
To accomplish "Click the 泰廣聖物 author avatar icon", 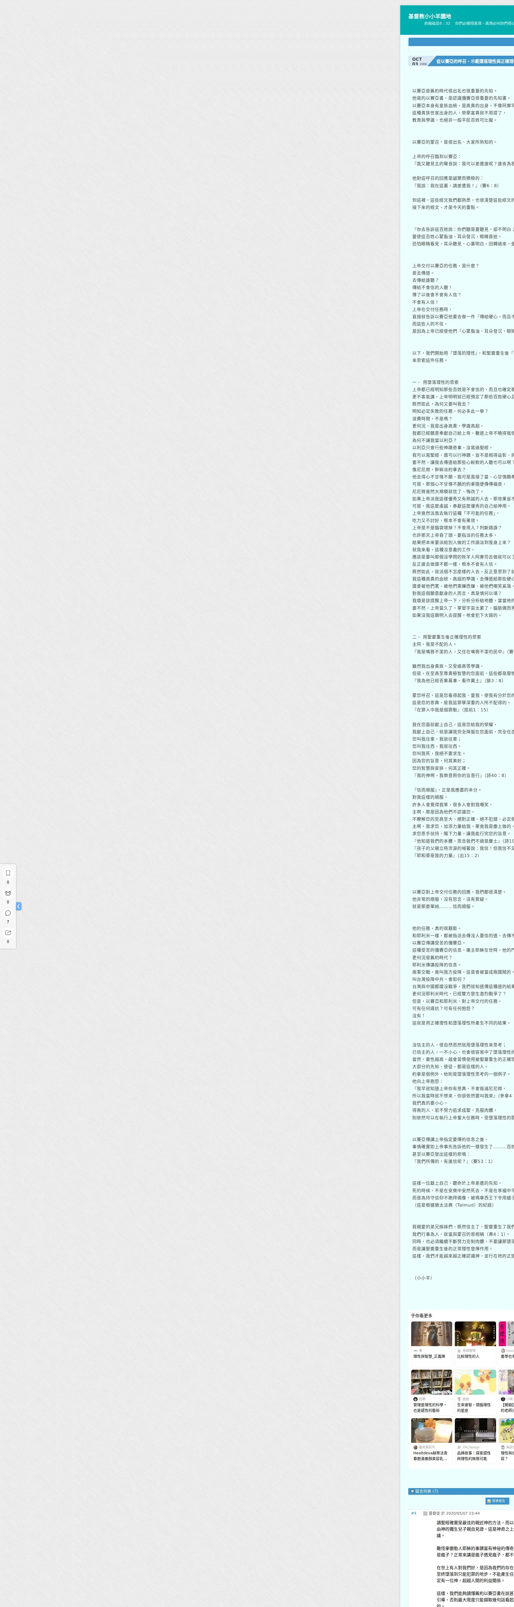I will pyautogui.click(x=459, y=1351).
